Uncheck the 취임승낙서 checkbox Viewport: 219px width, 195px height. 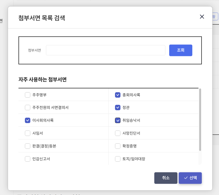[x=118, y=120]
